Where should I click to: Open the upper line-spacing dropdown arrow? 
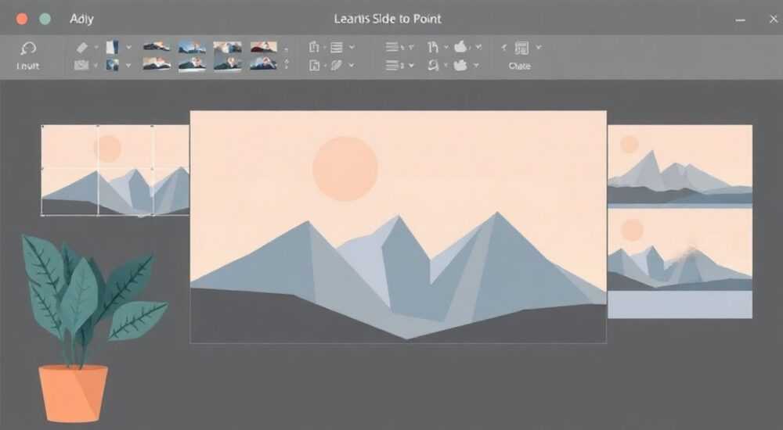pyautogui.click(x=411, y=48)
